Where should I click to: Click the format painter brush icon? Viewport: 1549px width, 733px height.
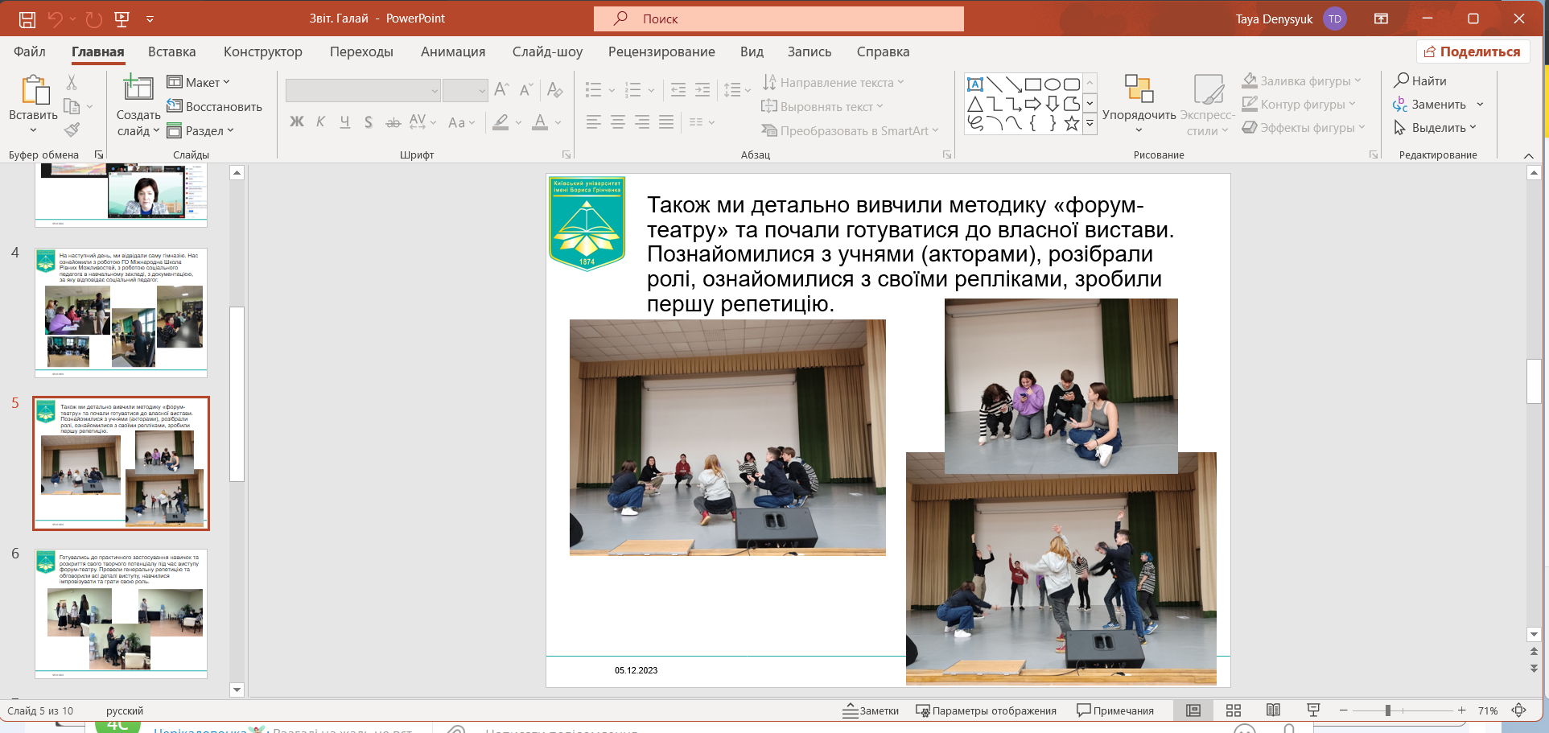pos(72,130)
